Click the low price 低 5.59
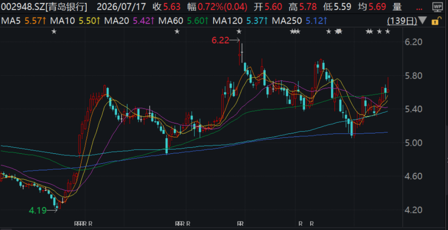Viewport: 448px width, 230px height. [x=337, y=7]
